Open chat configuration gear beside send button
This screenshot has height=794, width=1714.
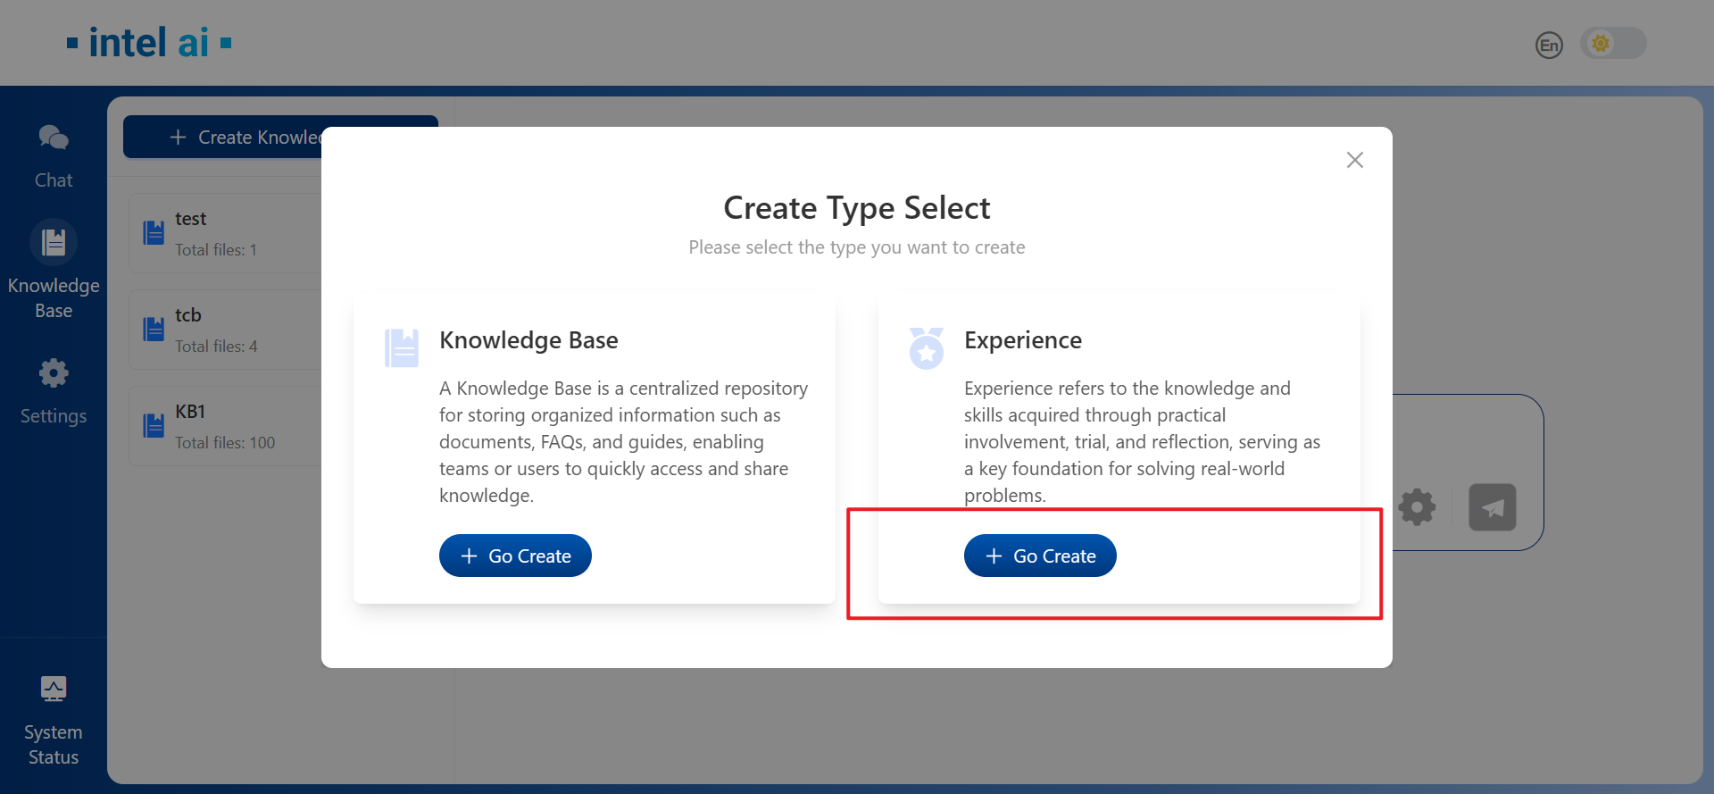[x=1417, y=507]
